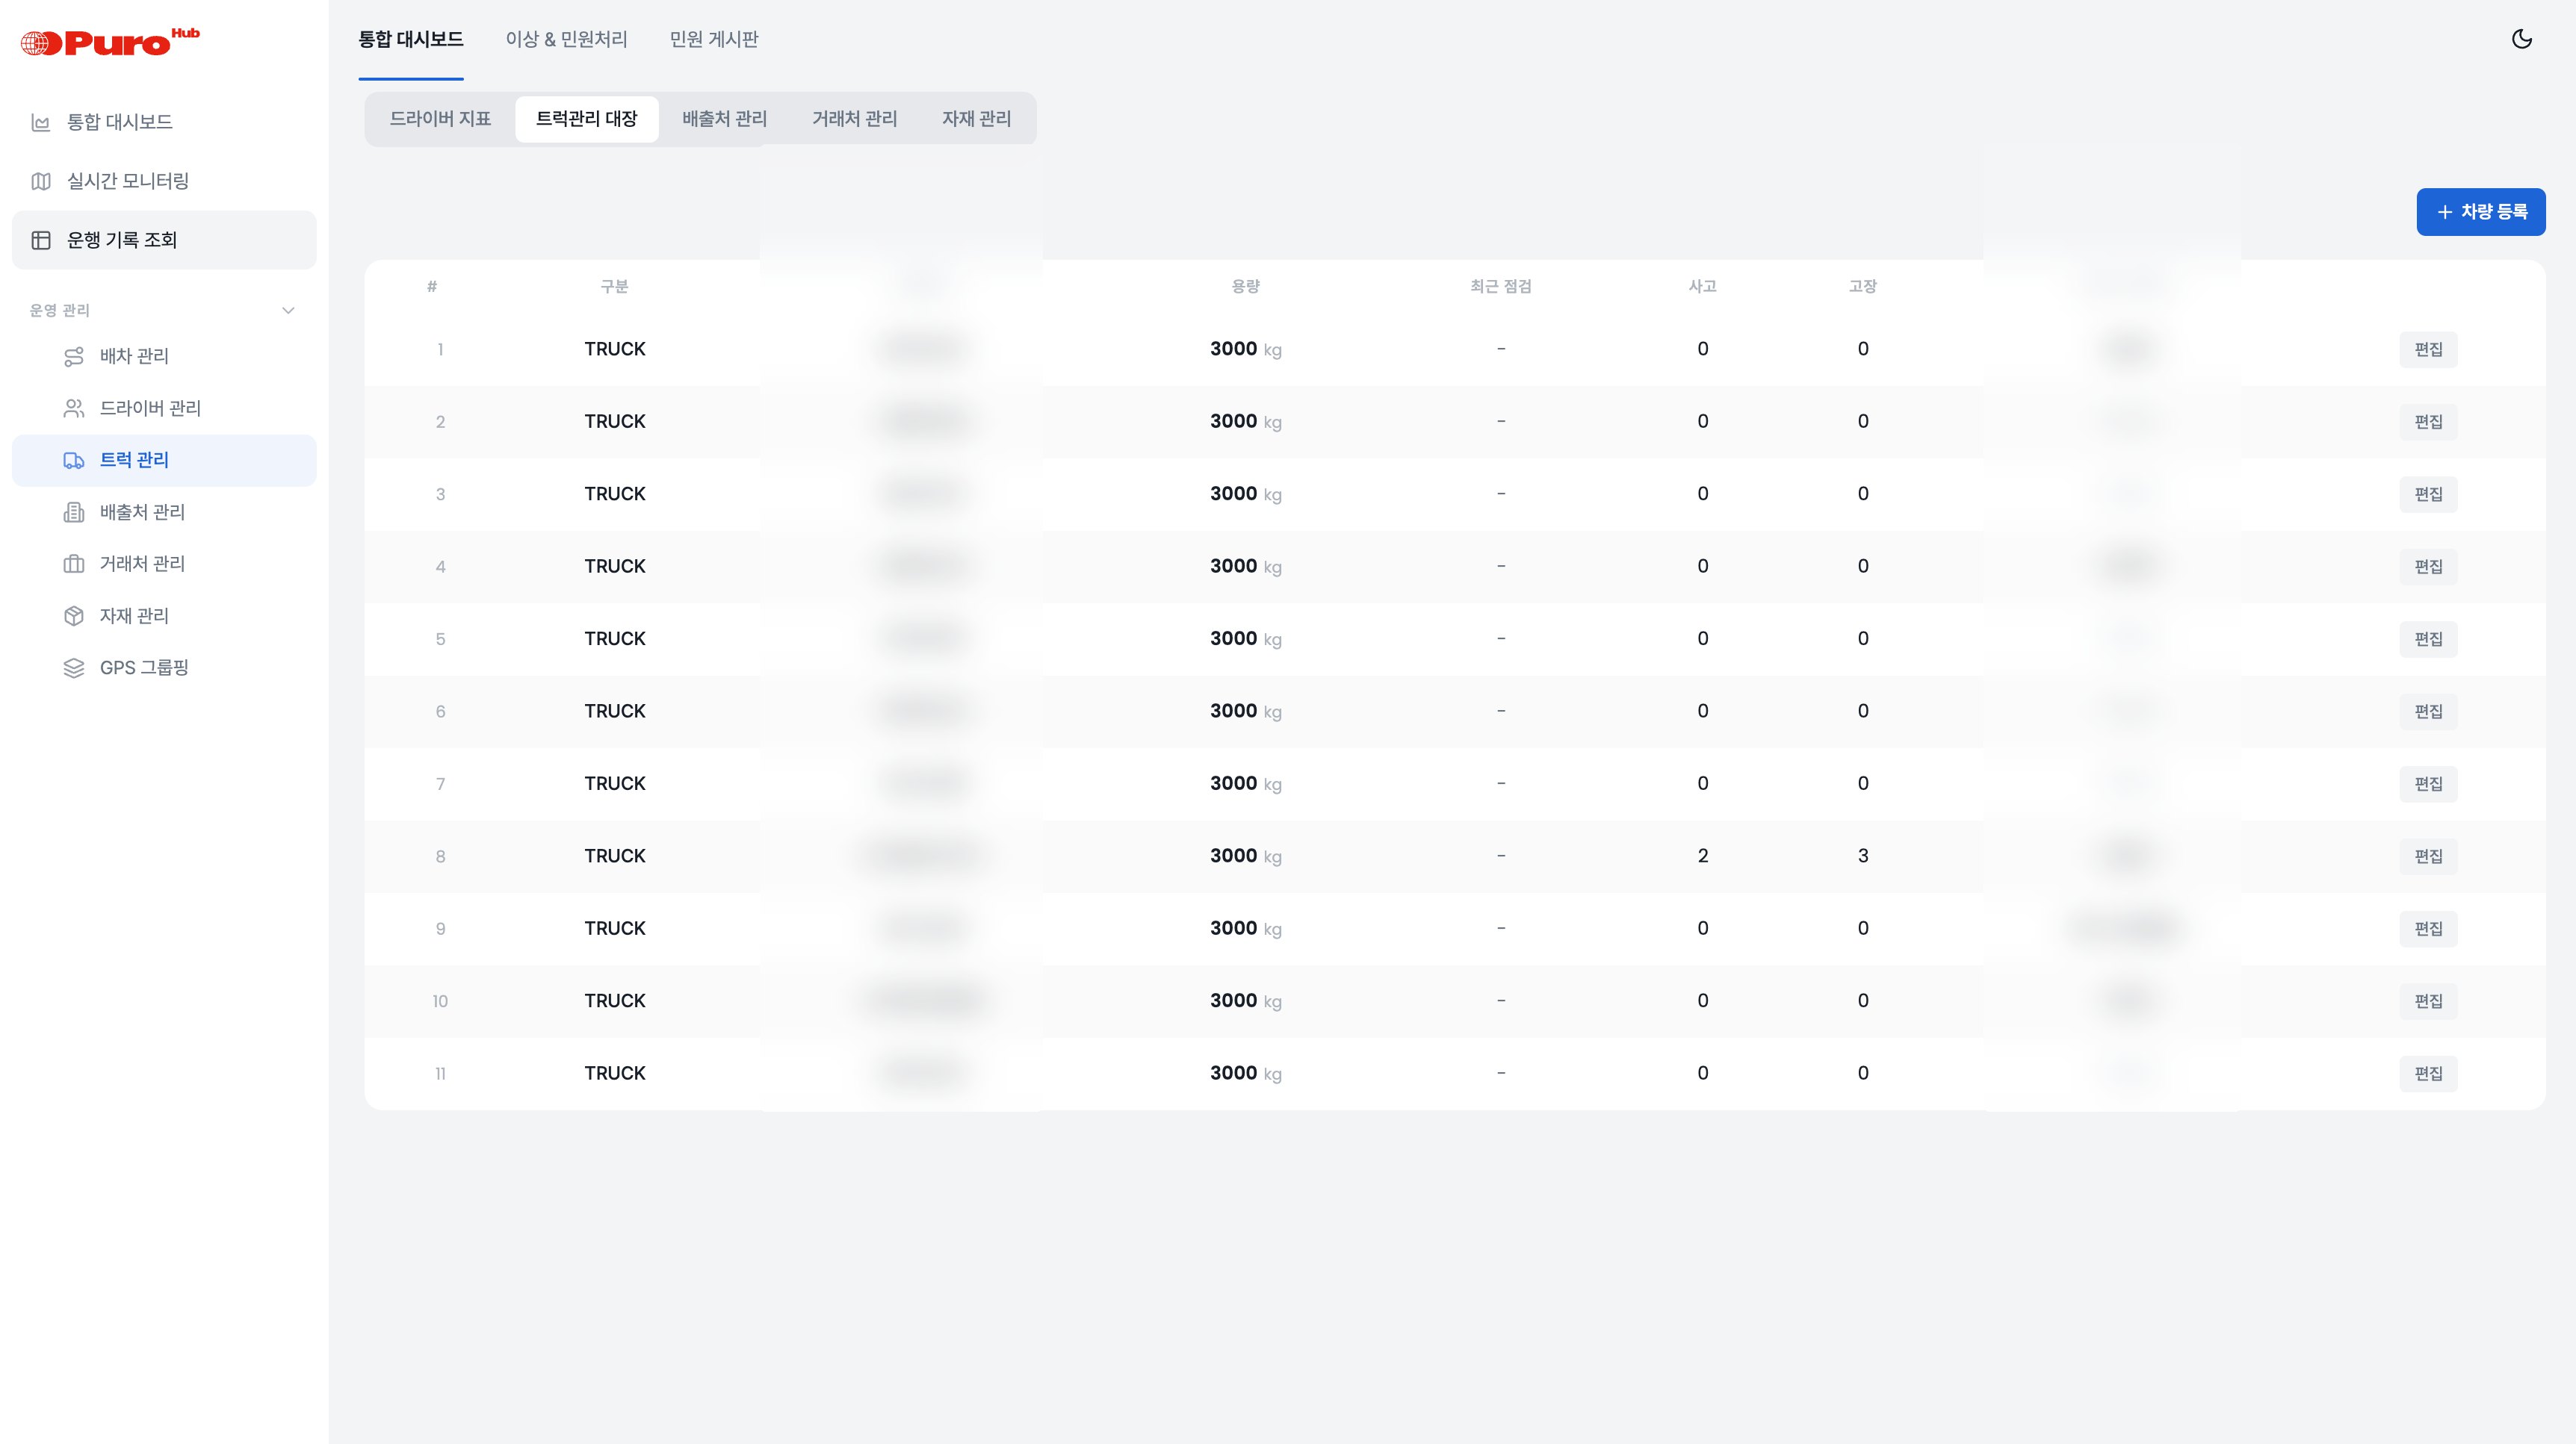This screenshot has height=1444, width=2576.
Task: Click row number 9 in table
Action: (440, 930)
